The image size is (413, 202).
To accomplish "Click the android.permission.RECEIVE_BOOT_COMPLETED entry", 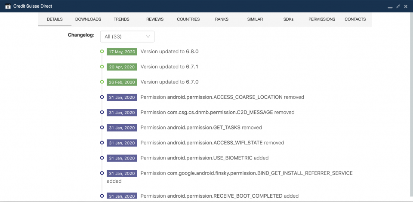I will 219,196.
